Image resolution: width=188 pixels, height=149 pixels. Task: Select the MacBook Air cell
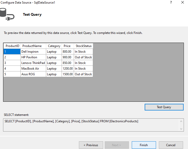pyautogui.click(x=33, y=69)
